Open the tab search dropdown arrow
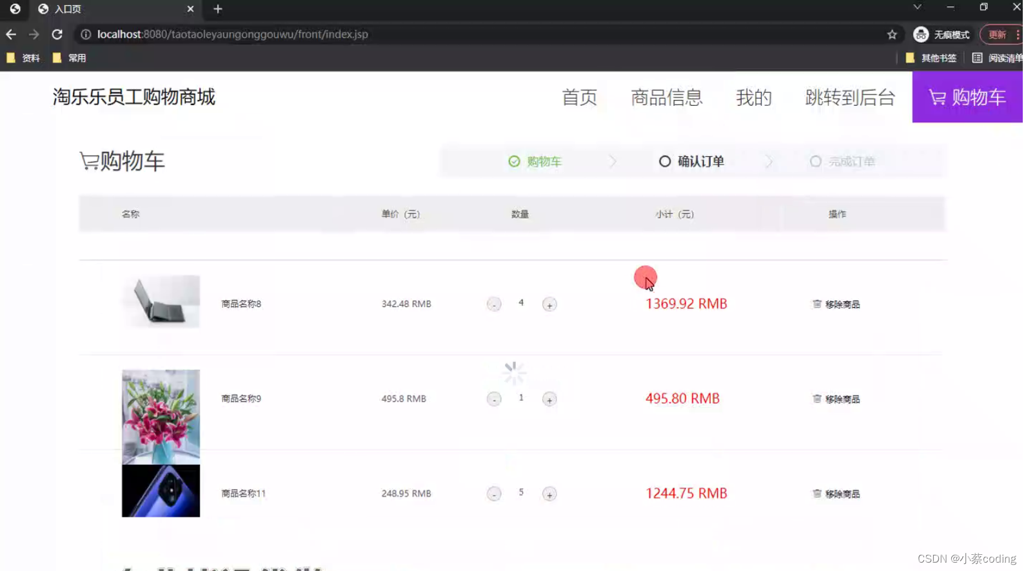Screen dimensions: 1026x571 tap(917, 7)
